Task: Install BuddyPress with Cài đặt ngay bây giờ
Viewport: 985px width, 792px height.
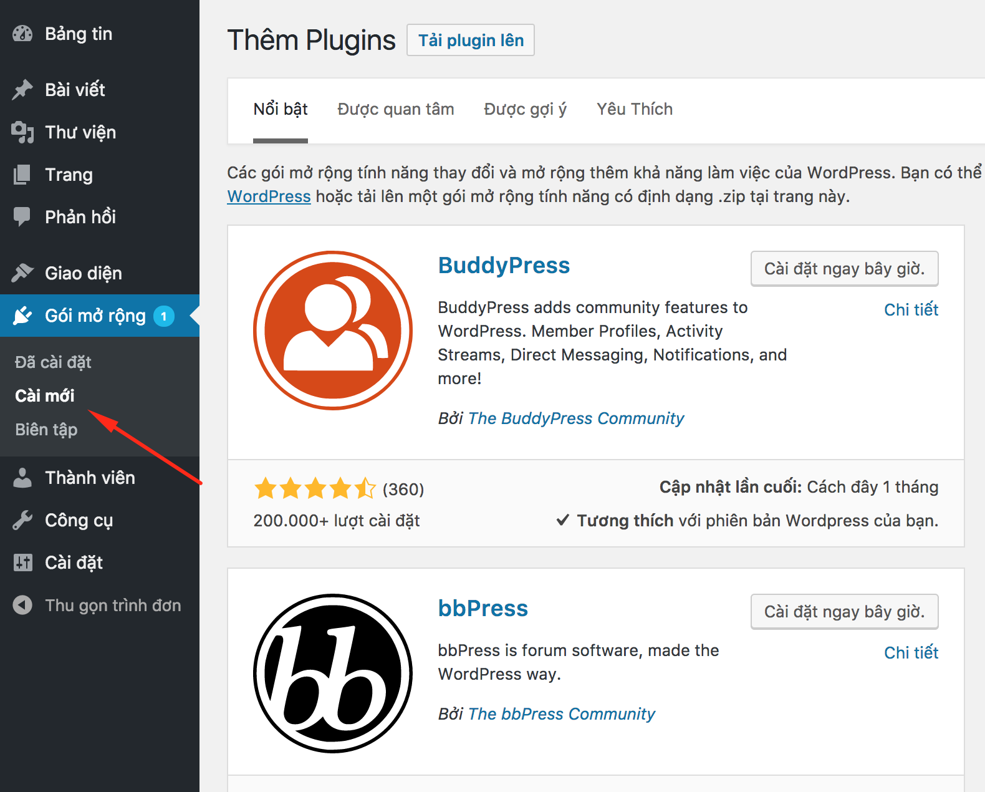Action: point(845,269)
